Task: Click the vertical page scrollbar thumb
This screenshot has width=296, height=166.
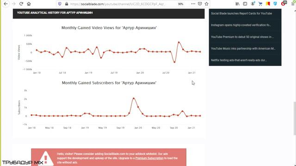Action: [x=295, y=118]
